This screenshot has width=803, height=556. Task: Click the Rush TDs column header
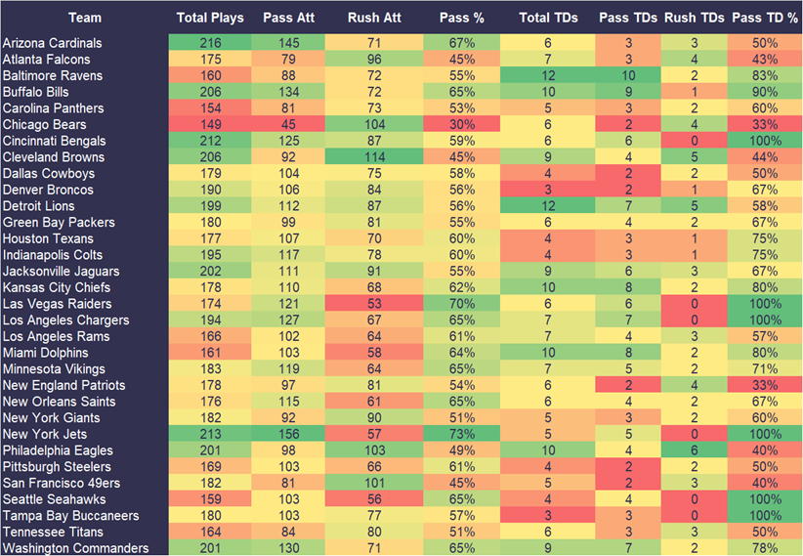[693, 18]
